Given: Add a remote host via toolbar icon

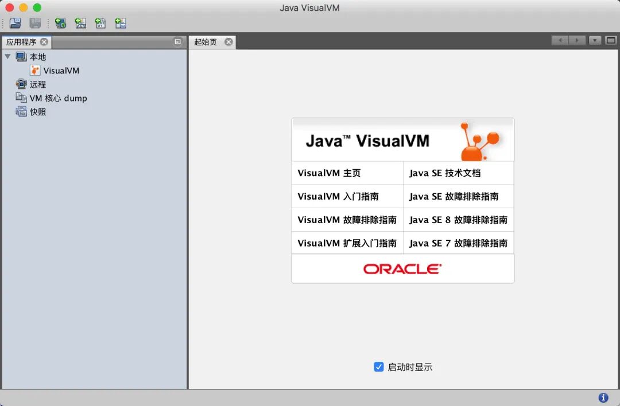Looking at the screenshot, I should coord(60,23).
